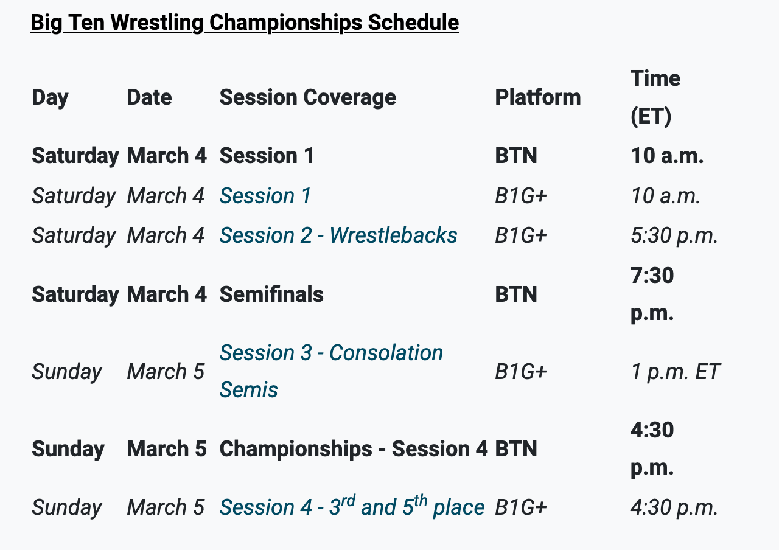Viewport: 779px width, 550px height.
Task: Click the Date column header
Action: 149,97
